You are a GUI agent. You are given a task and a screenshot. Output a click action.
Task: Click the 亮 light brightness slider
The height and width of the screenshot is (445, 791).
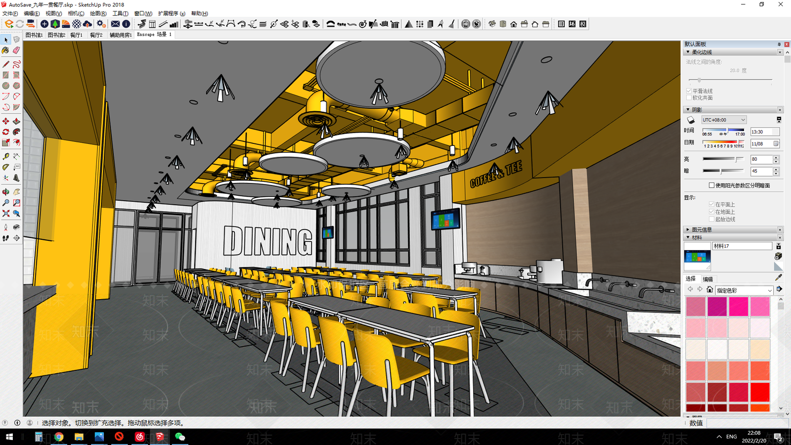723,159
